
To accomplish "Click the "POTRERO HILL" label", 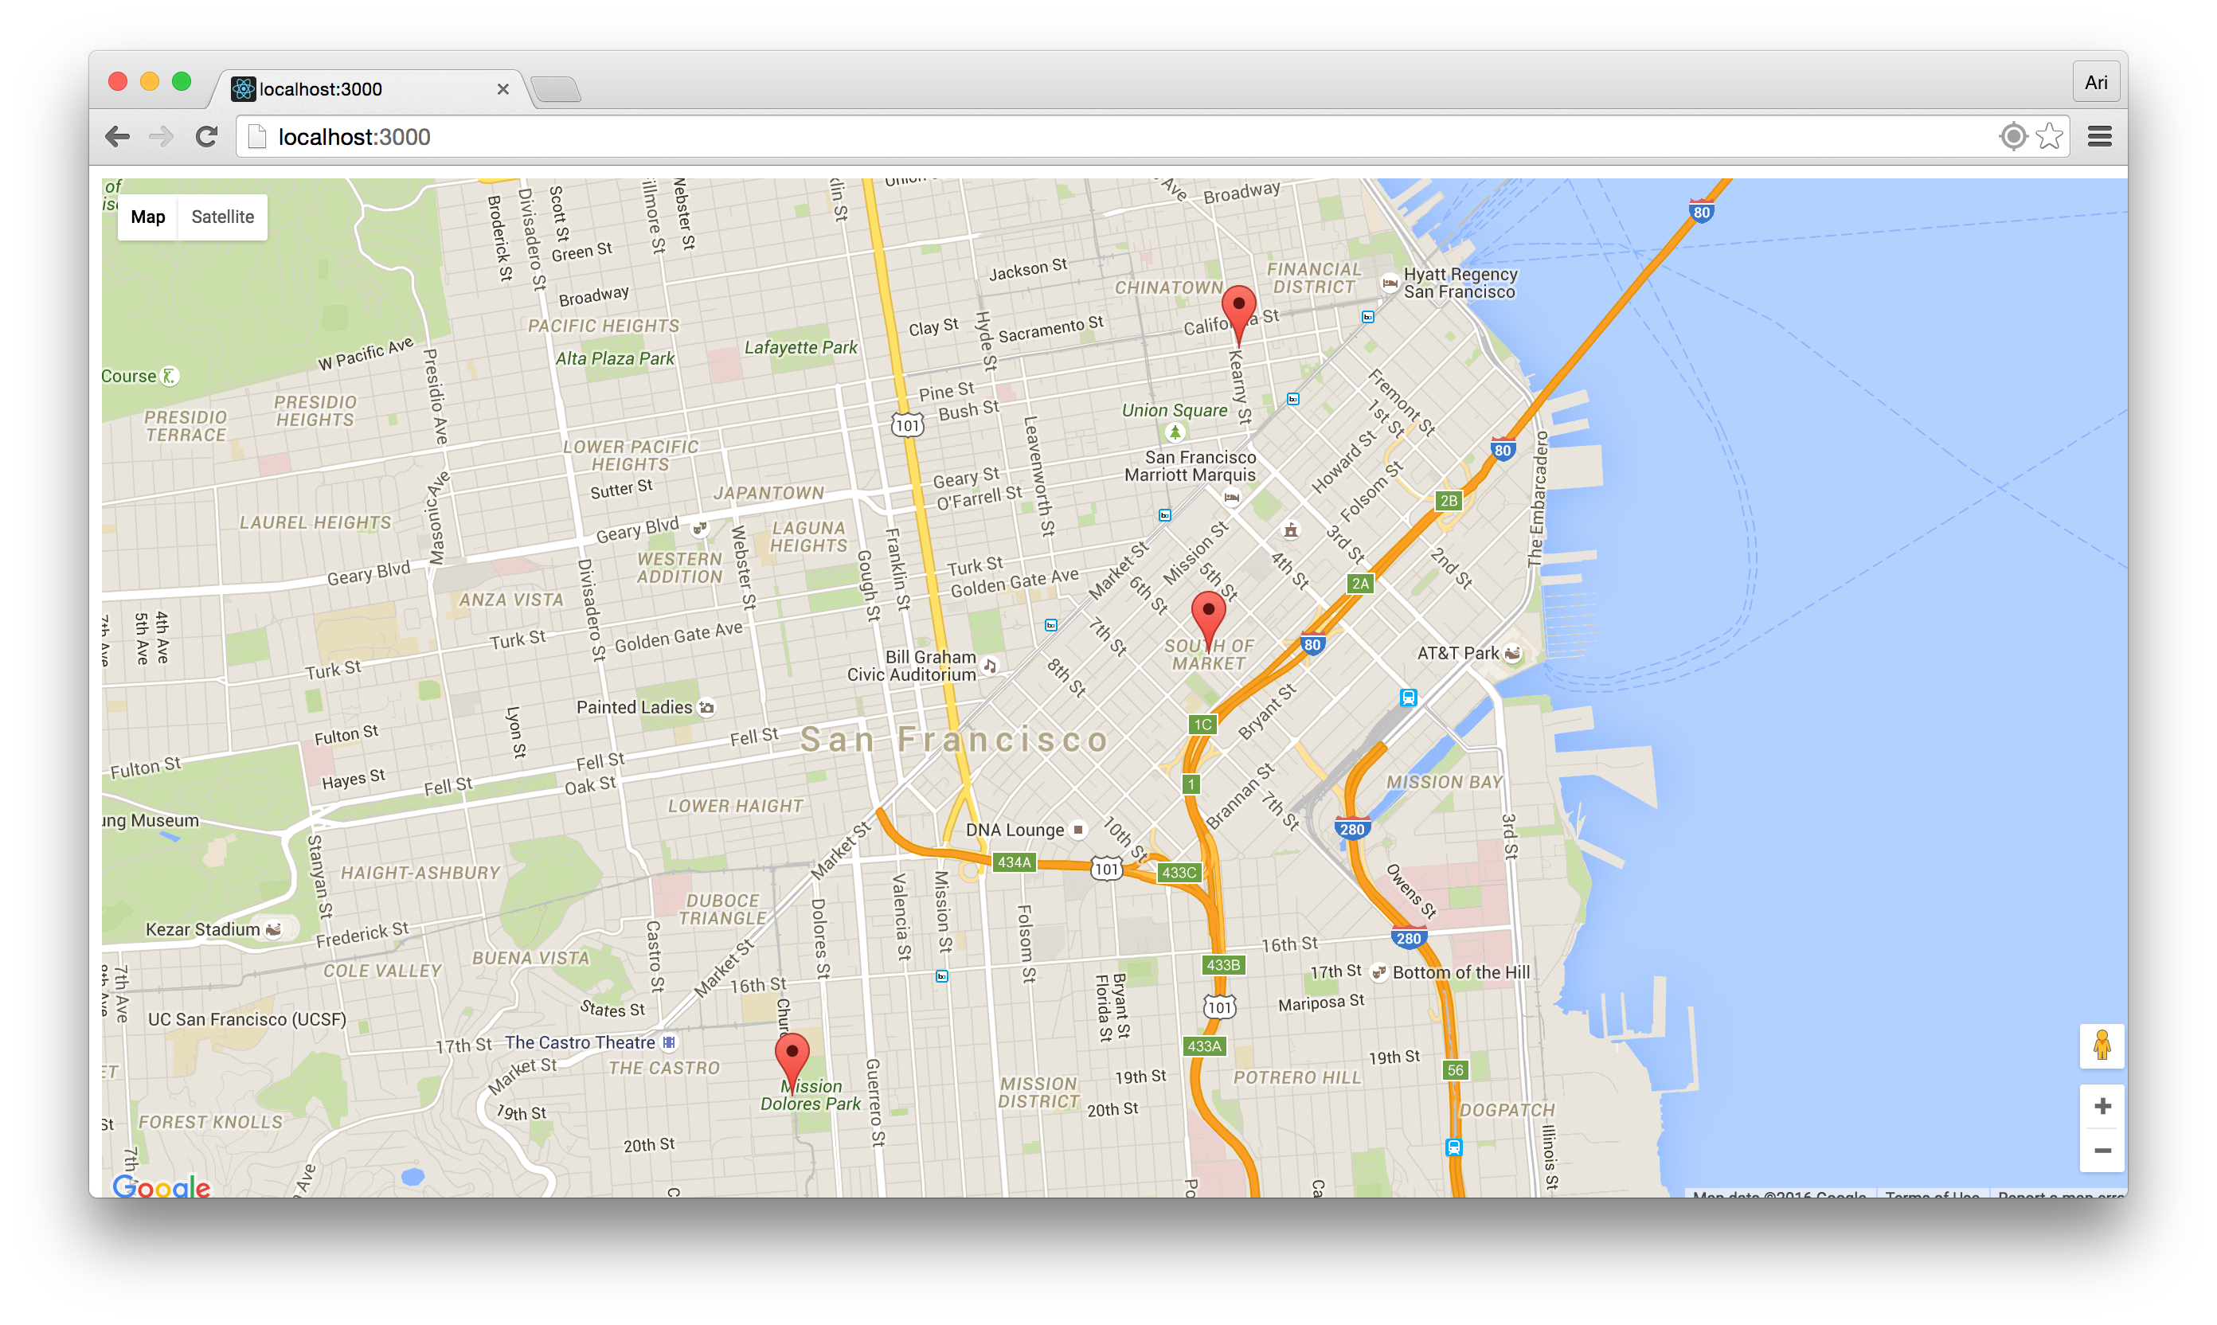I will (x=1297, y=1077).
